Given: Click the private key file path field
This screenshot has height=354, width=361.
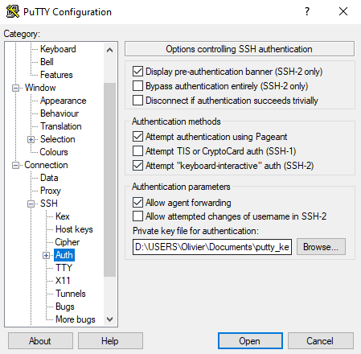Looking at the screenshot, I should (212, 247).
